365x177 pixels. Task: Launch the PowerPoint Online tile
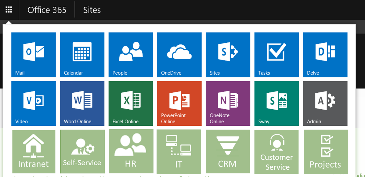179,103
